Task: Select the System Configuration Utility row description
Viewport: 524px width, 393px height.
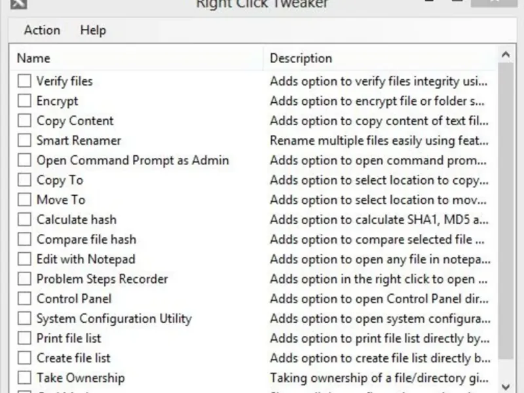Action: (380, 319)
